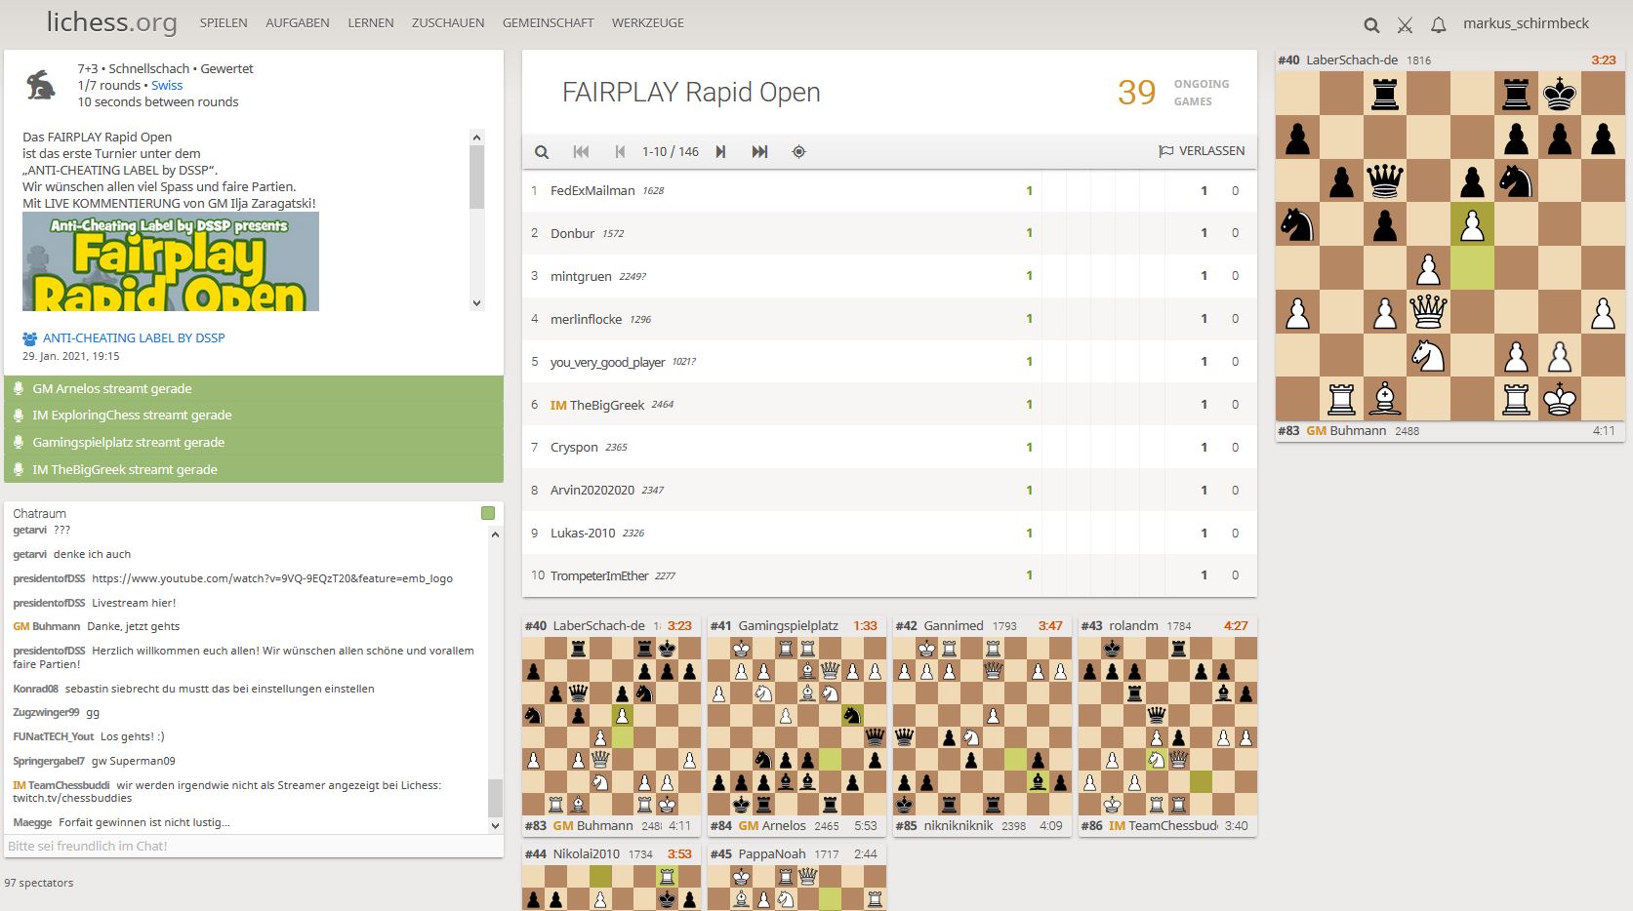Open large featured board LaberSchach-de vs Buhmann
The image size is (1633, 911).
(1450, 246)
